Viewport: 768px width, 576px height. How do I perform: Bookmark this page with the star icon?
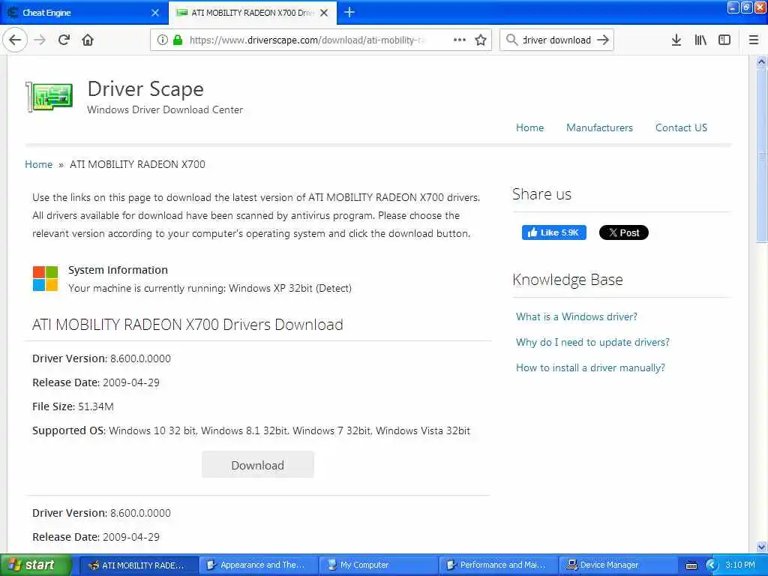(481, 40)
